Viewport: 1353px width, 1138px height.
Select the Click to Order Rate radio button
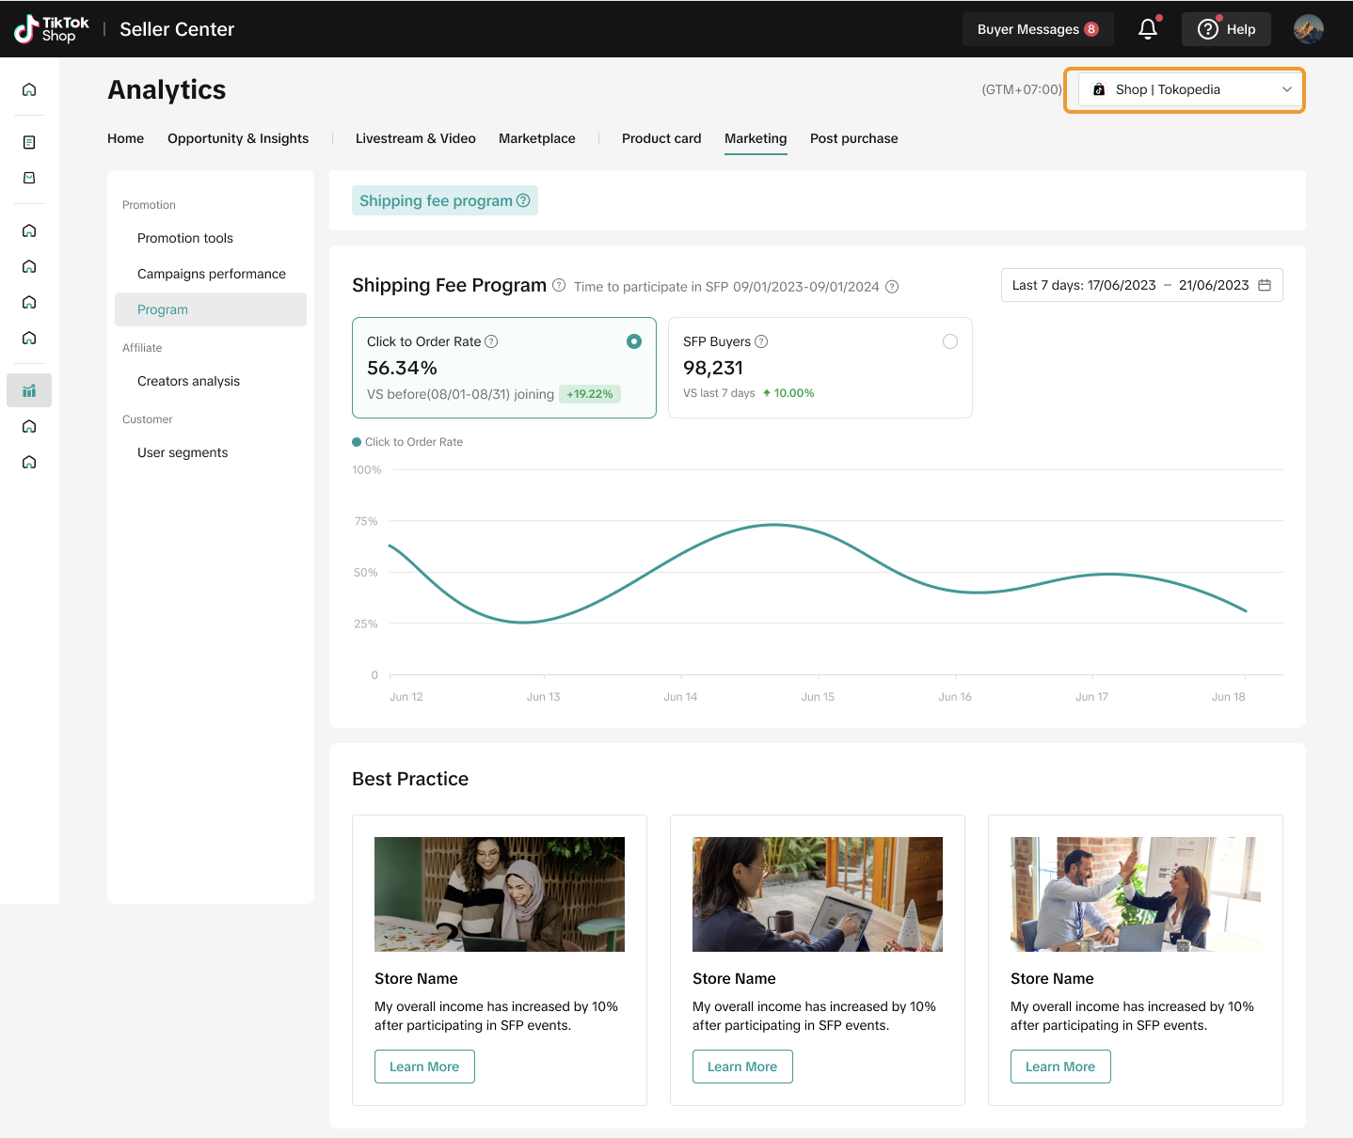tap(634, 341)
